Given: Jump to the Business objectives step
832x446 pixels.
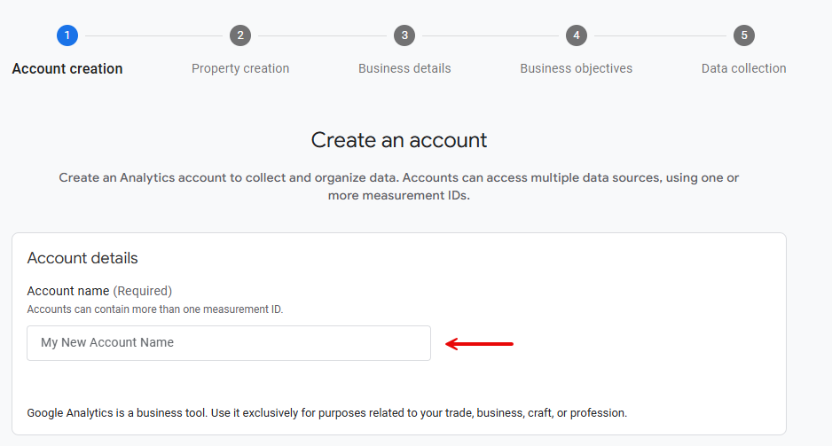Looking at the screenshot, I should 577,68.
